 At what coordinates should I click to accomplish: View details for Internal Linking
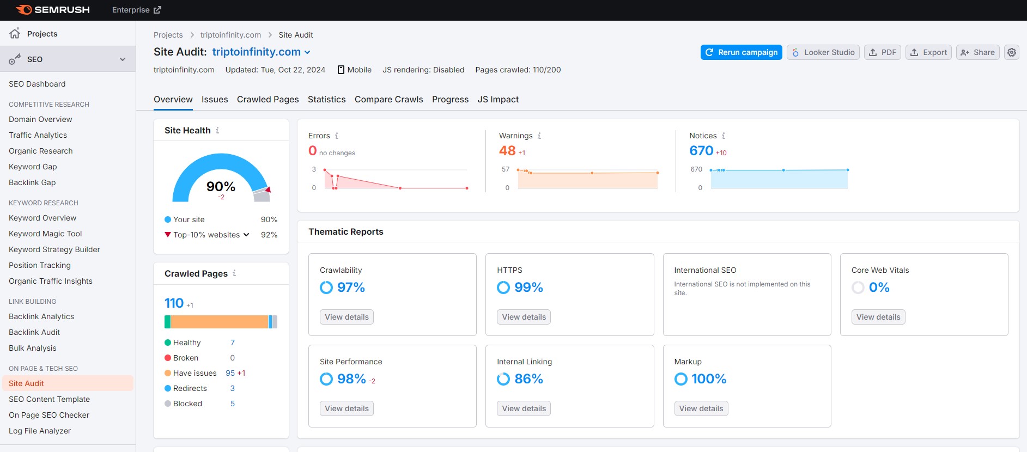click(x=524, y=408)
